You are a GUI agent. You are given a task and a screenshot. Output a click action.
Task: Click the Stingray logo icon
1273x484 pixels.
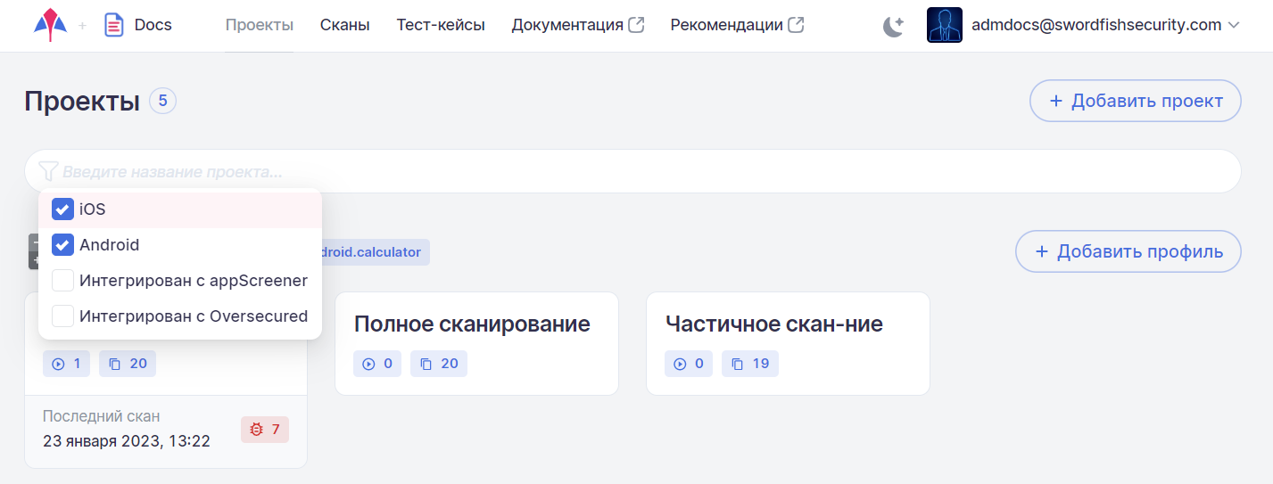[50, 25]
